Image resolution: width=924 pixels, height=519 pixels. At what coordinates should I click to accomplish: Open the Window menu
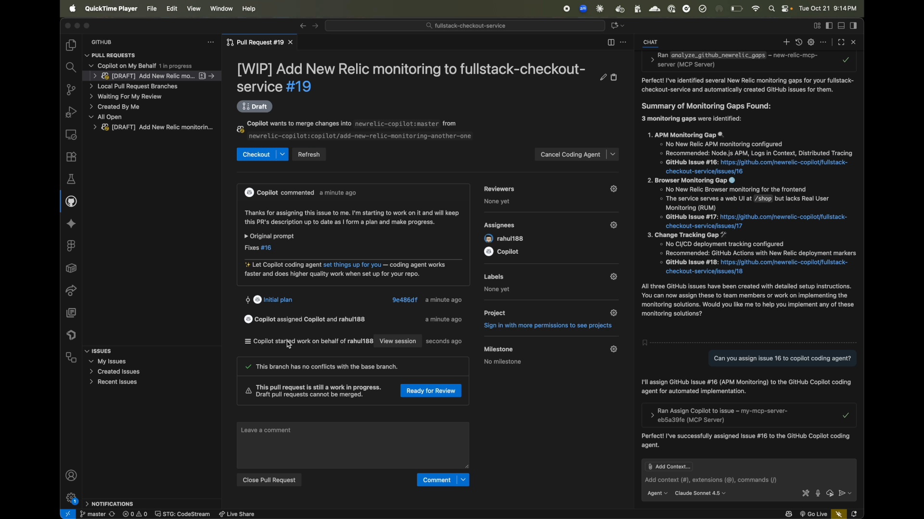click(x=221, y=9)
